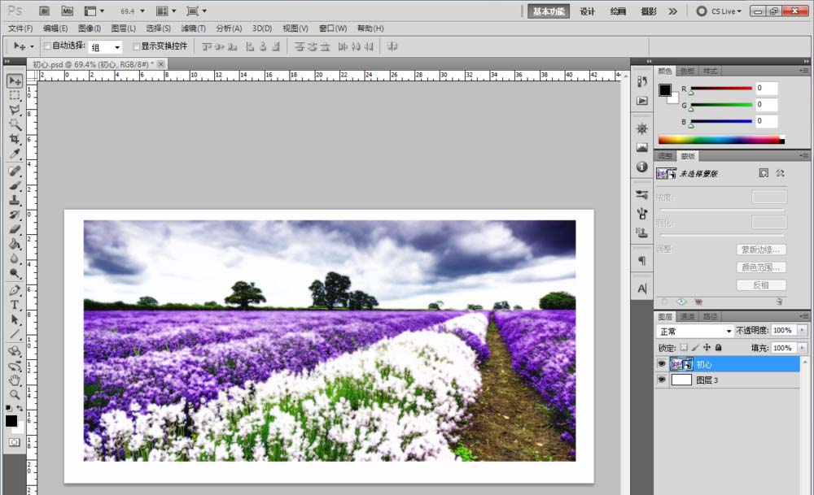
Task: Select the Eraser tool
Action: click(x=15, y=228)
